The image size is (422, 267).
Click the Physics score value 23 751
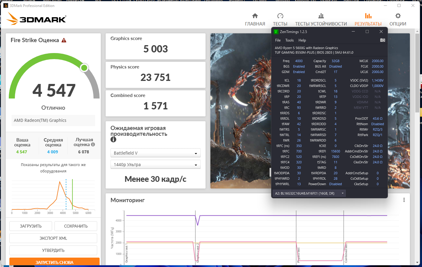[156, 77]
